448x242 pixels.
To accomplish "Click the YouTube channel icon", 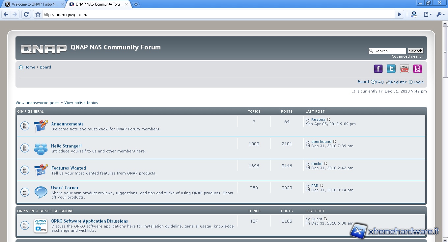I will [404, 69].
